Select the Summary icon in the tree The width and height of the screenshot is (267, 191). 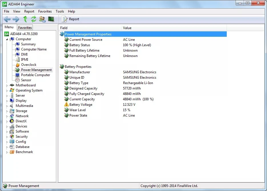click(17, 44)
